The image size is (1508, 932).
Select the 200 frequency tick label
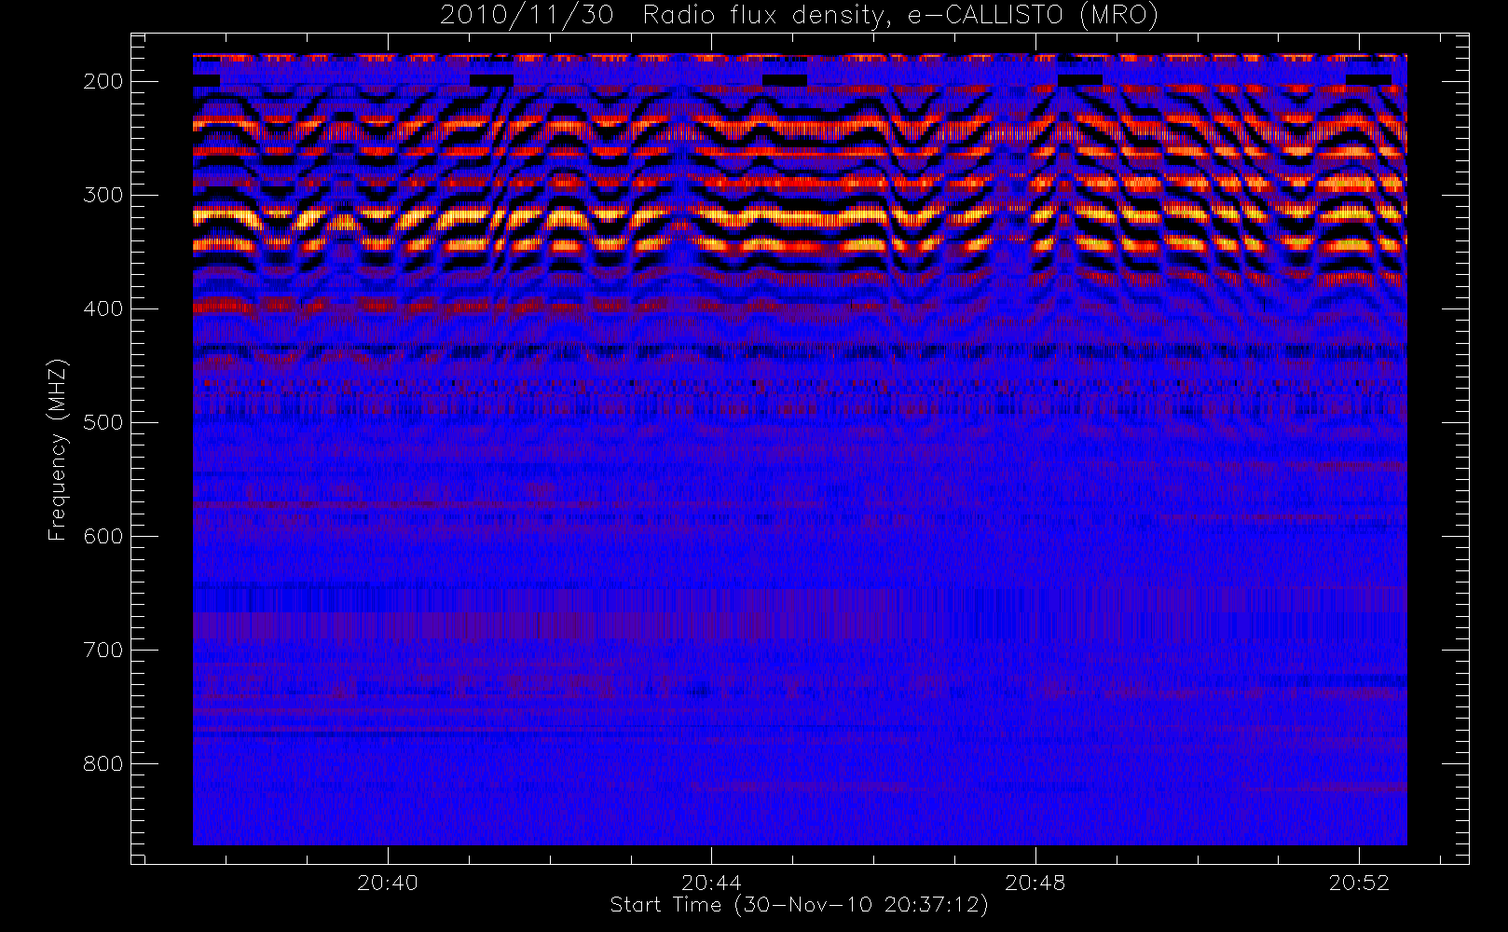coord(103,81)
